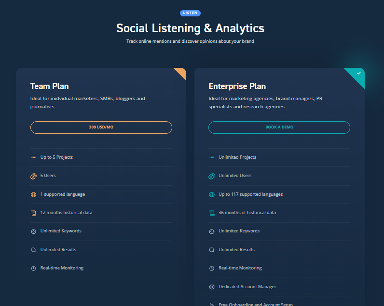This screenshot has width=384, height=306.
Task: Click the list icon beside Unlimited Projects
Action: click(x=212, y=157)
